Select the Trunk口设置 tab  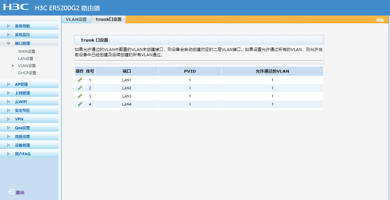tap(108, 19)
